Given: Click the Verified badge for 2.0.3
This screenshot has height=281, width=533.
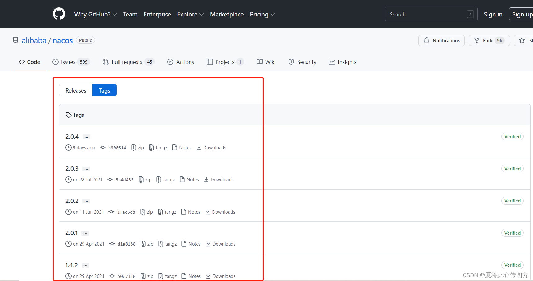Looking at the screenshot, I should (512, 169).
